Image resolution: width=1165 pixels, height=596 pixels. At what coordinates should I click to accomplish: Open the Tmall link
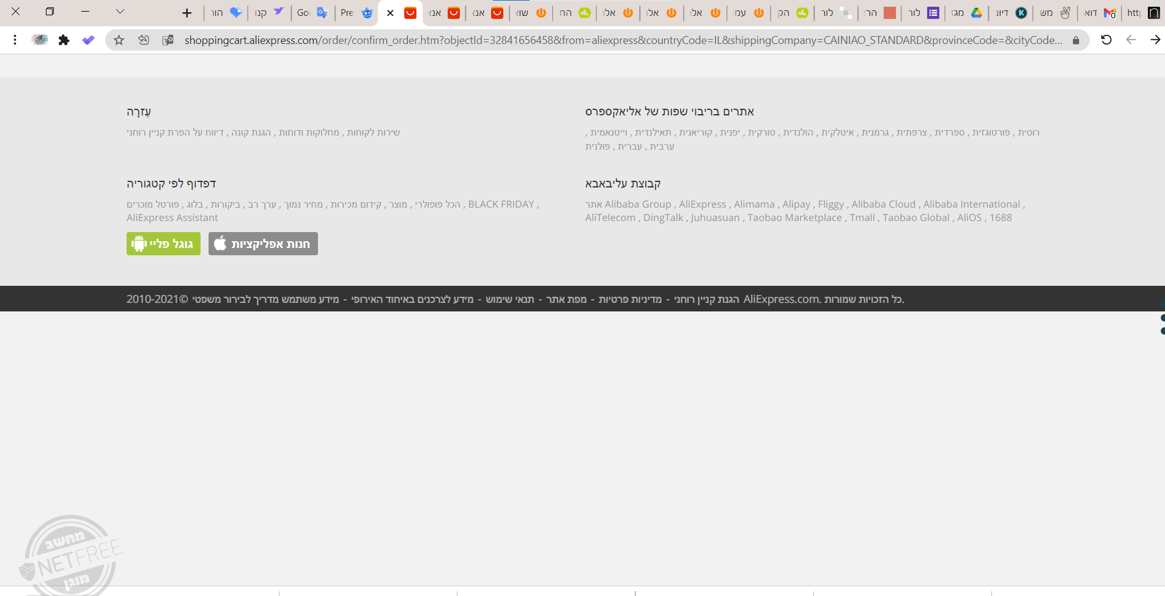click(x=862, y=218)
